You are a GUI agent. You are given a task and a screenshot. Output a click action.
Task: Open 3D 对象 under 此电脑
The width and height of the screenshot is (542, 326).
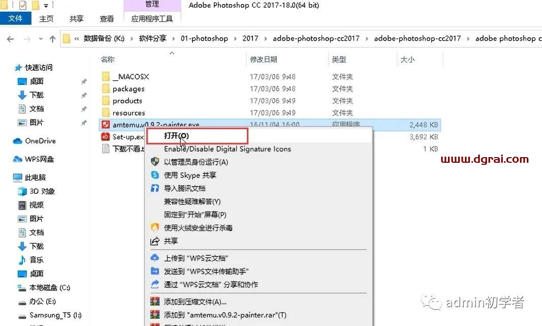coord(42,191)
